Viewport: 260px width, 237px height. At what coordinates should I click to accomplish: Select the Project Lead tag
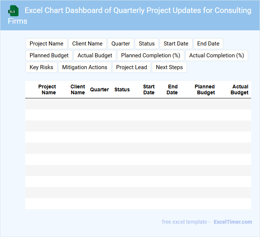point(131,67)
